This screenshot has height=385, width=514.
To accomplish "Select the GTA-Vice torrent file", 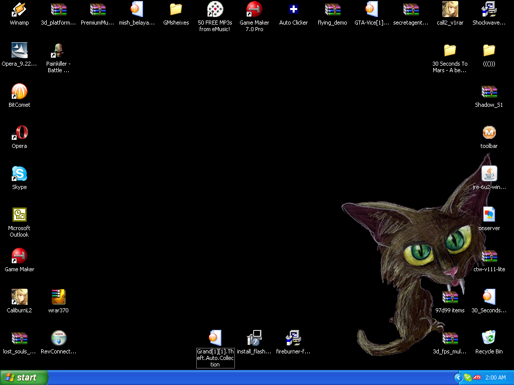I will pos(372,10).
